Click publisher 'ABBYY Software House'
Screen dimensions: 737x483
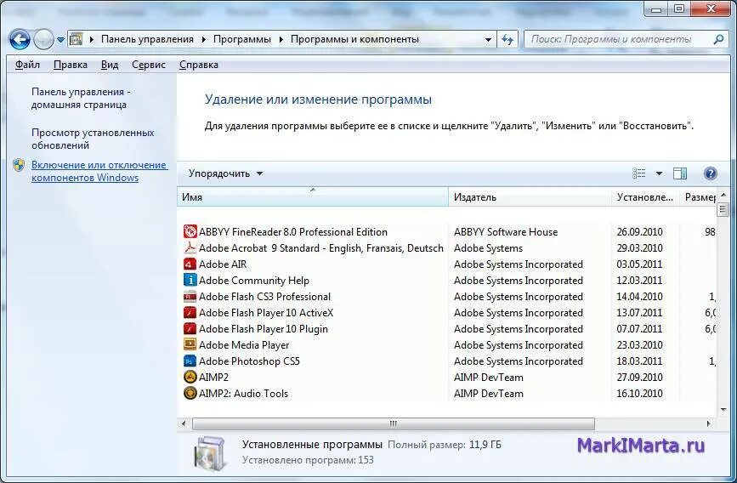click(506, 232)
